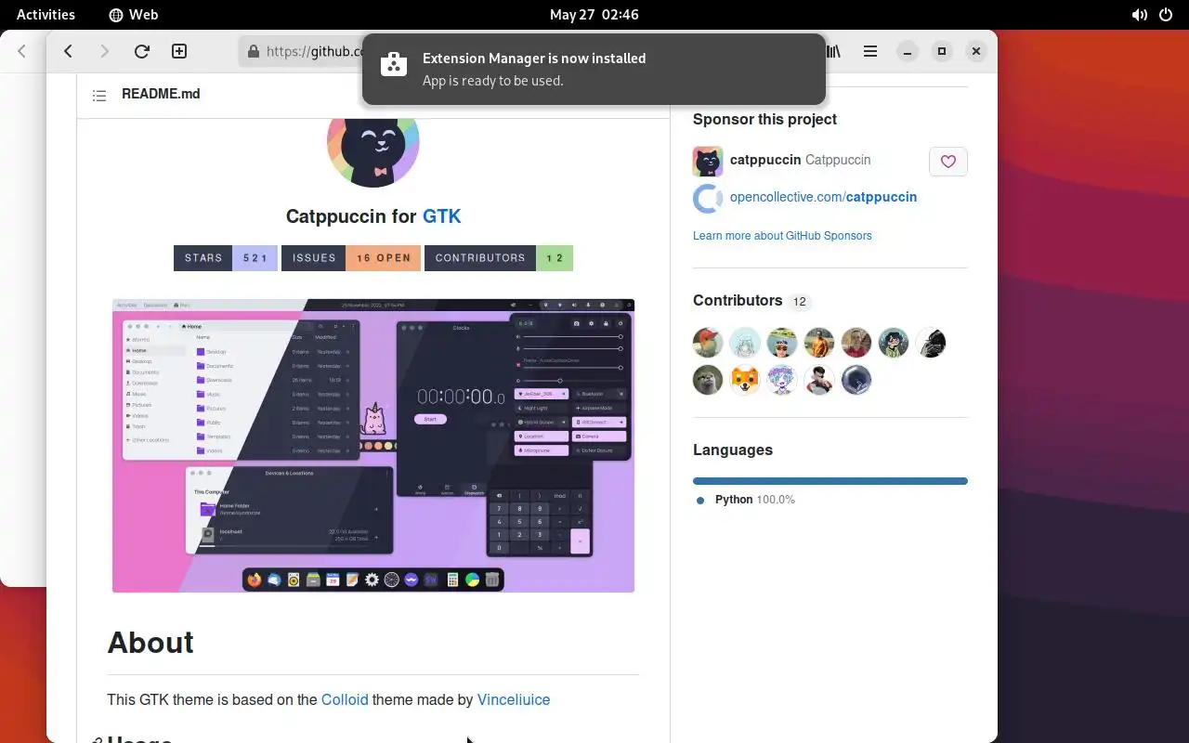Click the README.md file name
Screen dimensions: 1189x743
(161, 94)
